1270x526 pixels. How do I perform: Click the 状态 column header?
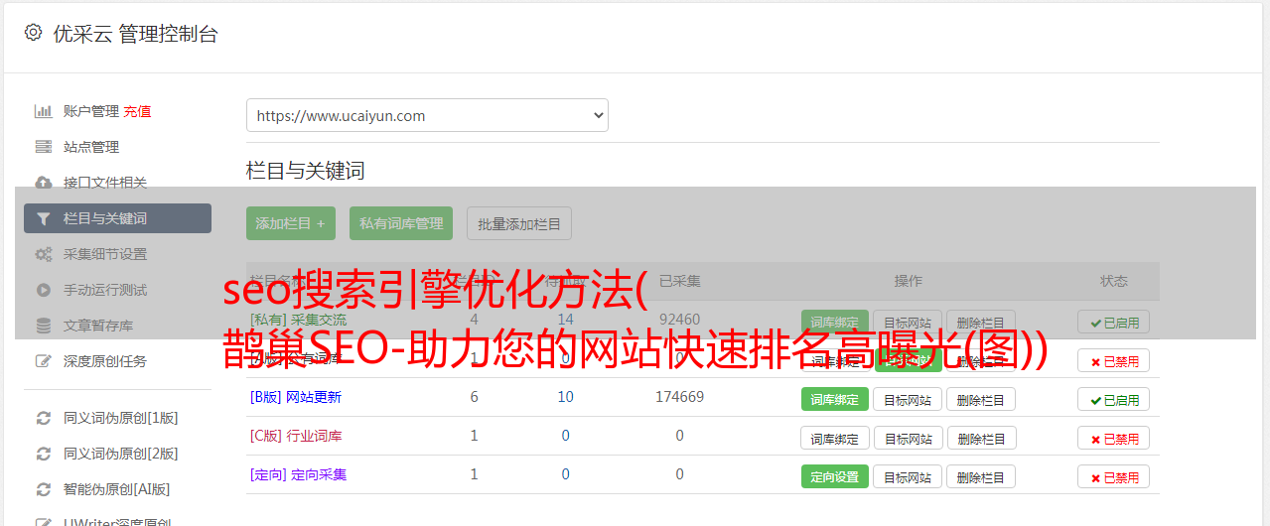[x=1114, y=281]
